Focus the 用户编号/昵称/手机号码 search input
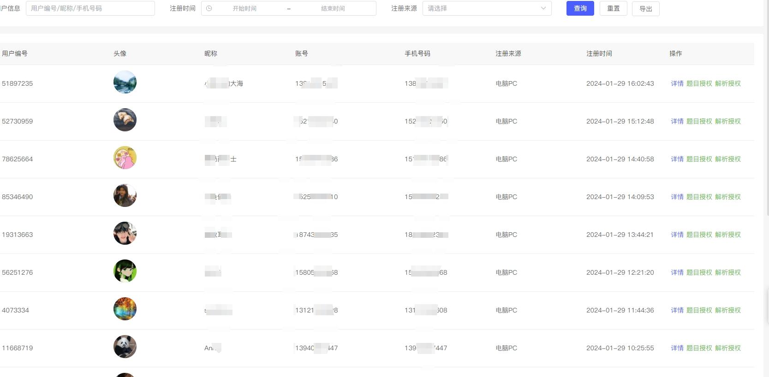Viewport: 769px width, 377px height. point(90,8)
